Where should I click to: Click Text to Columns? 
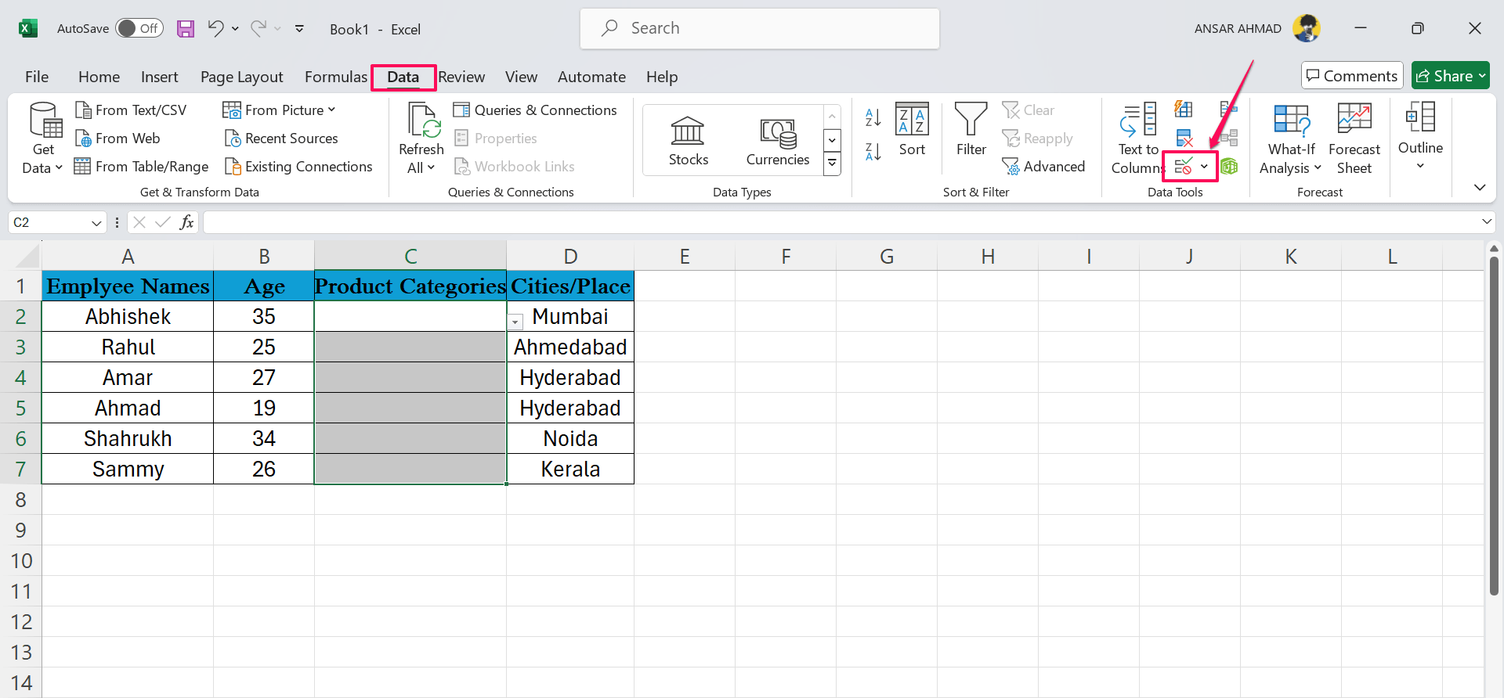(1138, 139)
